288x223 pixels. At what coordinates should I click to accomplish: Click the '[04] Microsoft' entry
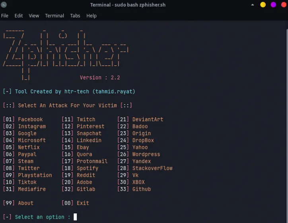point(24,140)
